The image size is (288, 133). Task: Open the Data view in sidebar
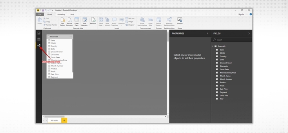click(39, 39)
